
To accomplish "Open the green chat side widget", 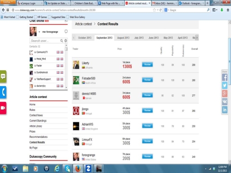I will point(3,77).
